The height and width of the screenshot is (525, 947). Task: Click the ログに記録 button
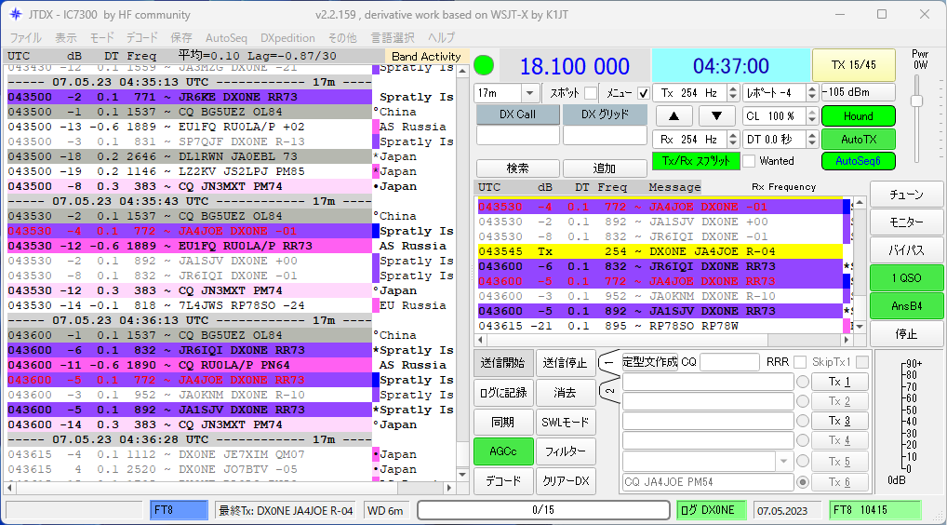(503, 393)
